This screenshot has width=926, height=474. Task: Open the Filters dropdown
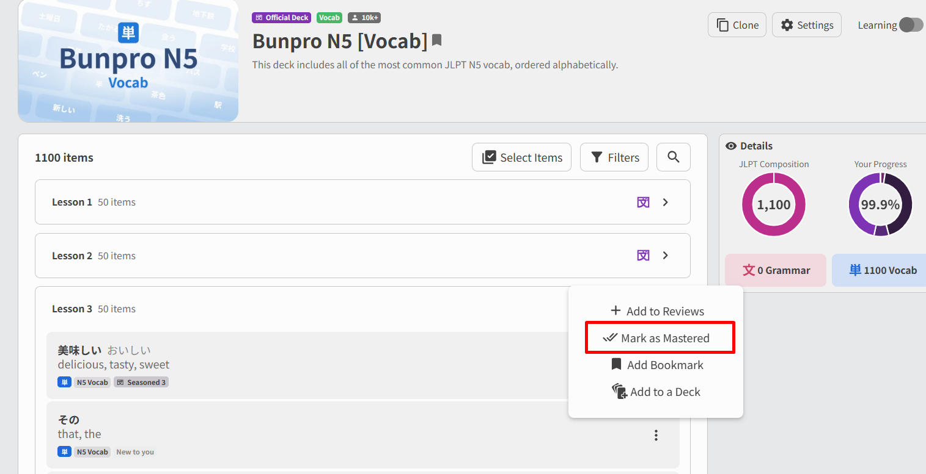(x=614, y=157)
